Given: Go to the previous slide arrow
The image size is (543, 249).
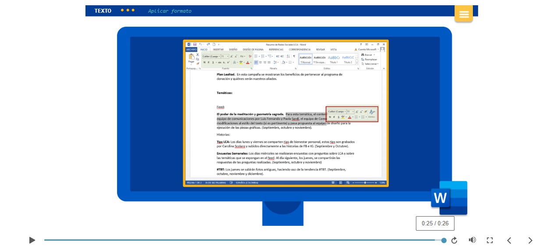Looking at the screenshot, I should [x=509, y=240].
